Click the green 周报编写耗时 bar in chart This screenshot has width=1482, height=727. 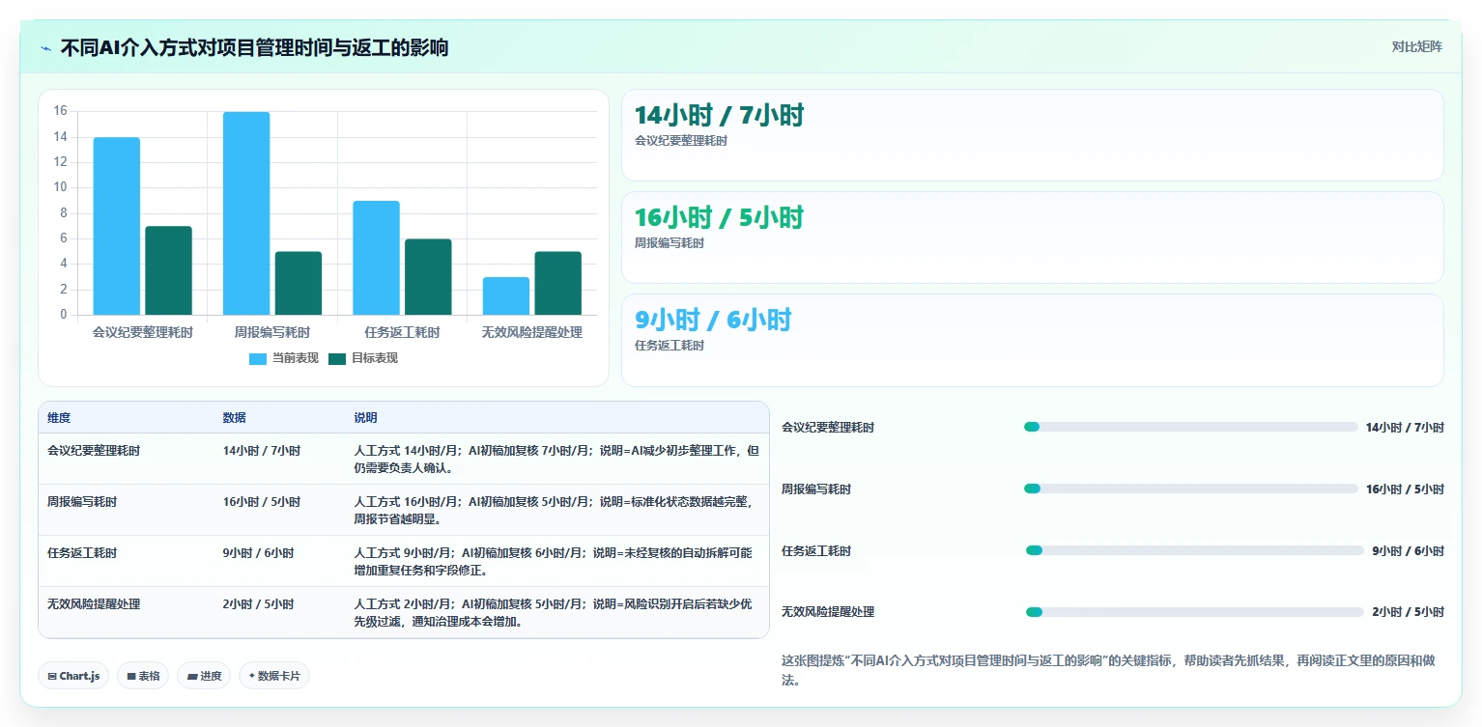click(299, 283)
